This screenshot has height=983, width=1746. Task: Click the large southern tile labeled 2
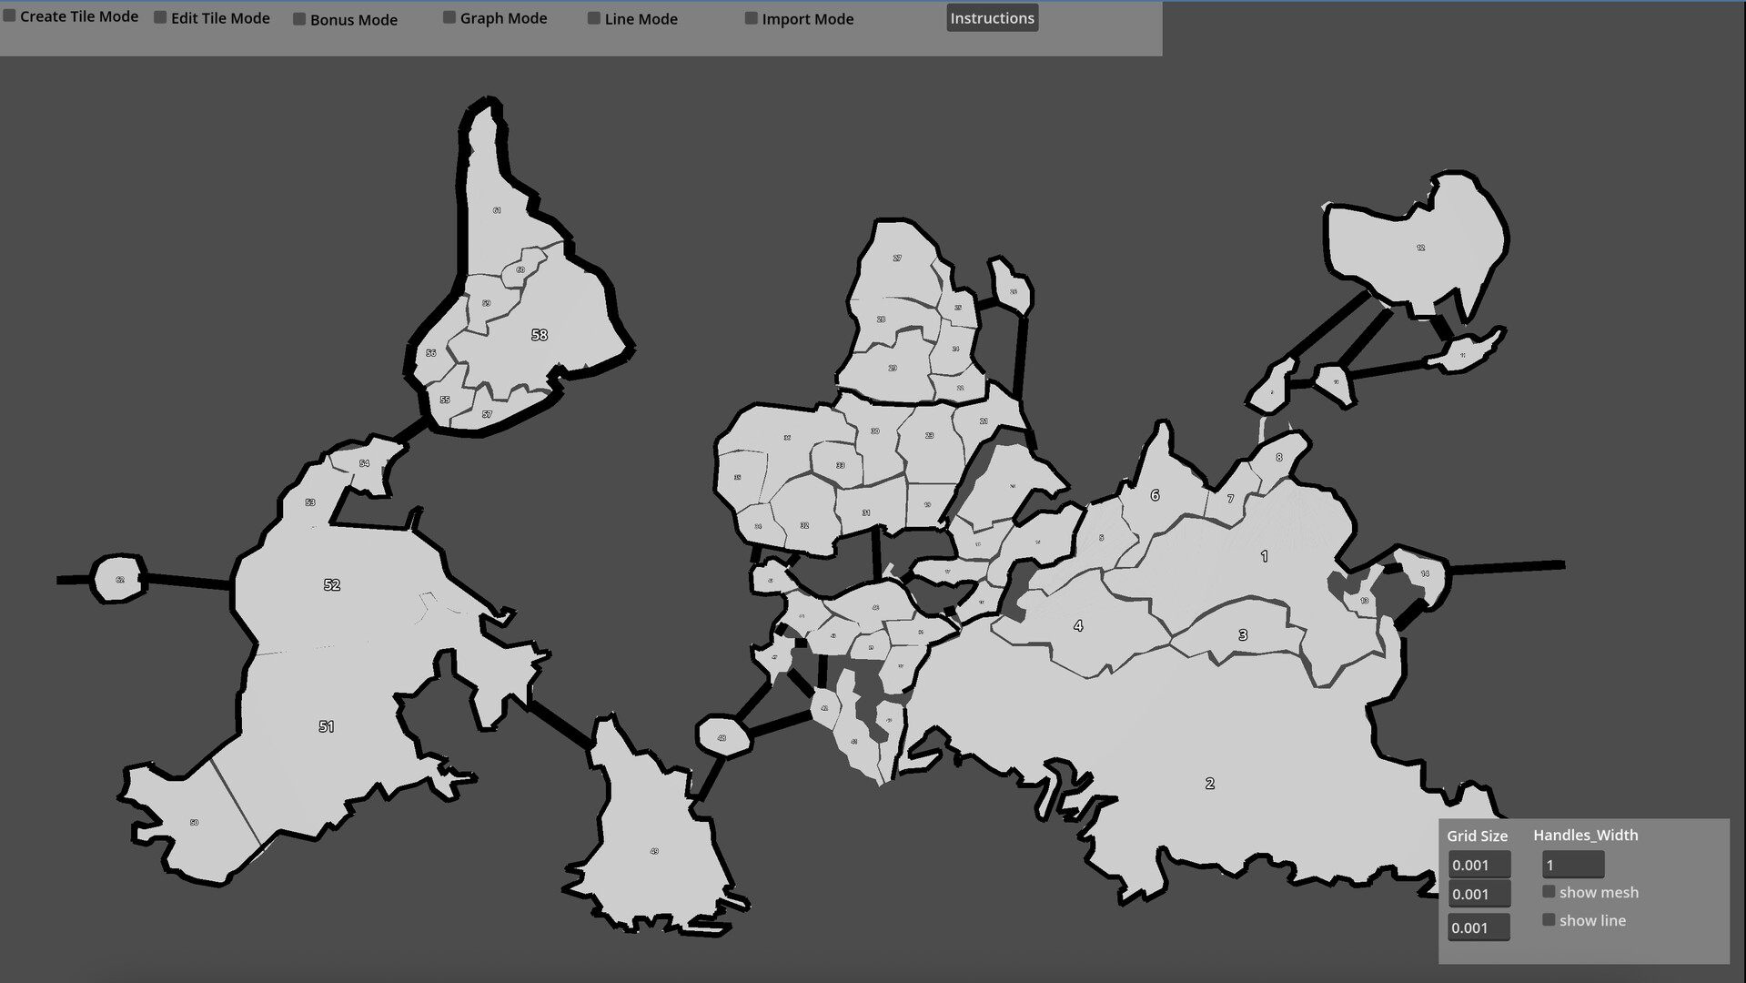pyautogui.click(x=1209, y=781)
